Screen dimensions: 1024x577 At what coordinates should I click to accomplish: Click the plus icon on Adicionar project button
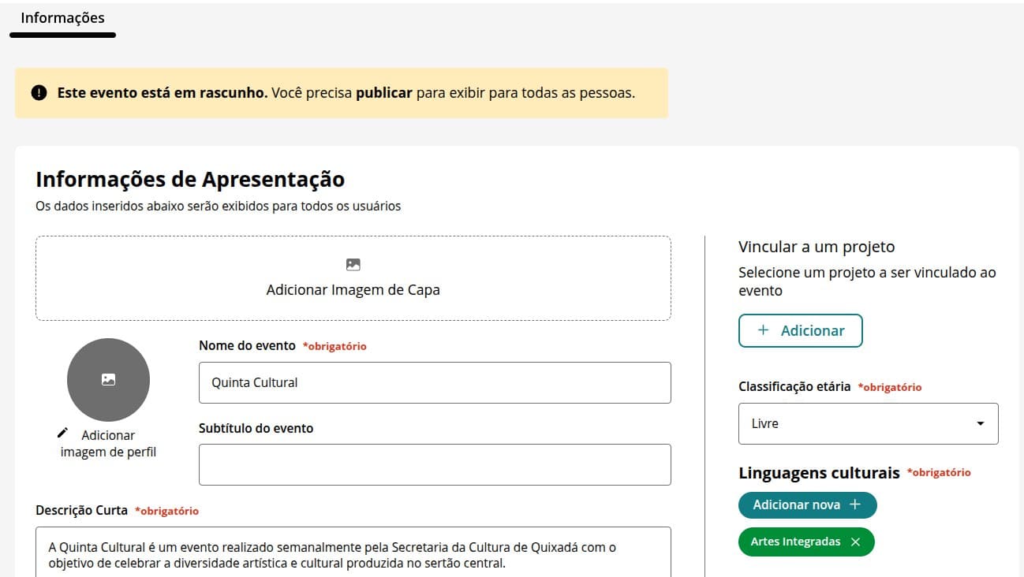click(763, 330)
